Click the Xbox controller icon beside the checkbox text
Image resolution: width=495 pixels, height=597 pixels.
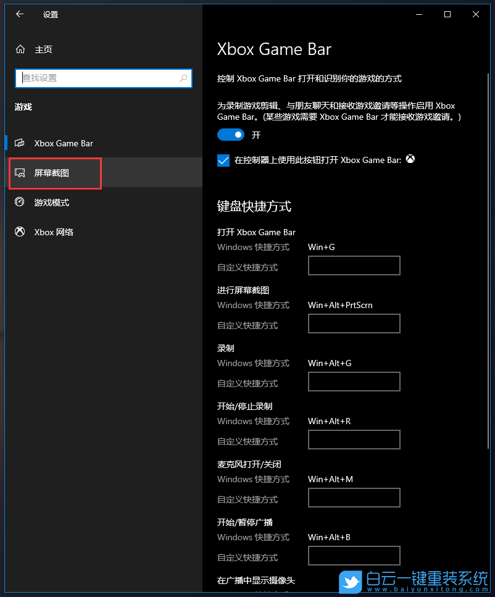(x=410, y=159)
